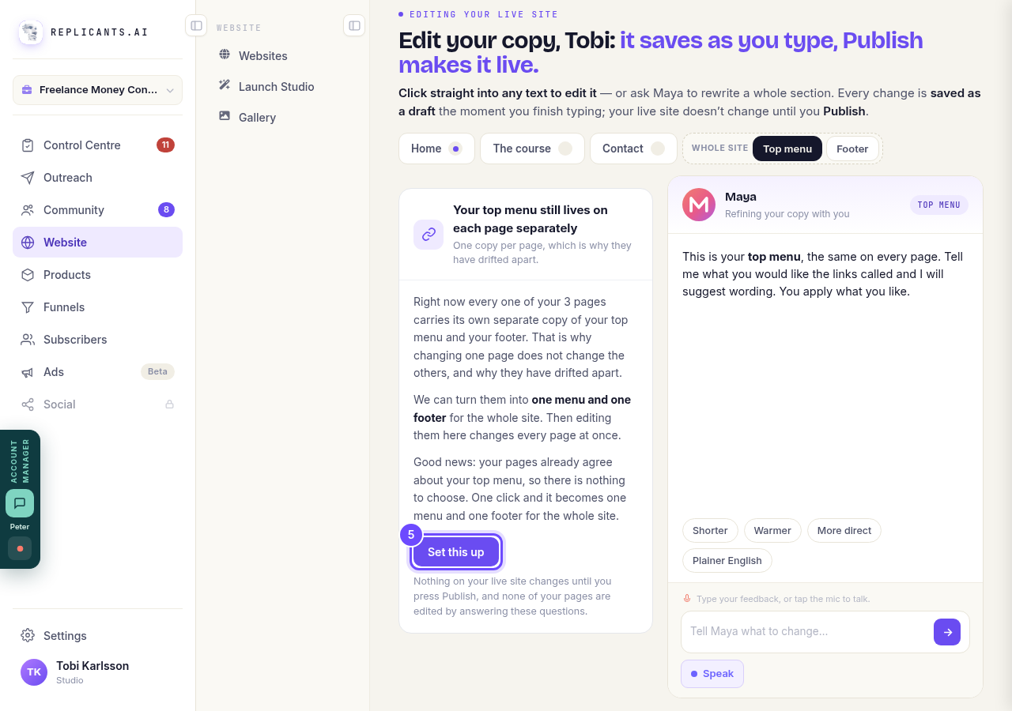Click the microphone icon by feedback hint
The height and width of the screenshot is (711, 1012).
pos(687,599)
